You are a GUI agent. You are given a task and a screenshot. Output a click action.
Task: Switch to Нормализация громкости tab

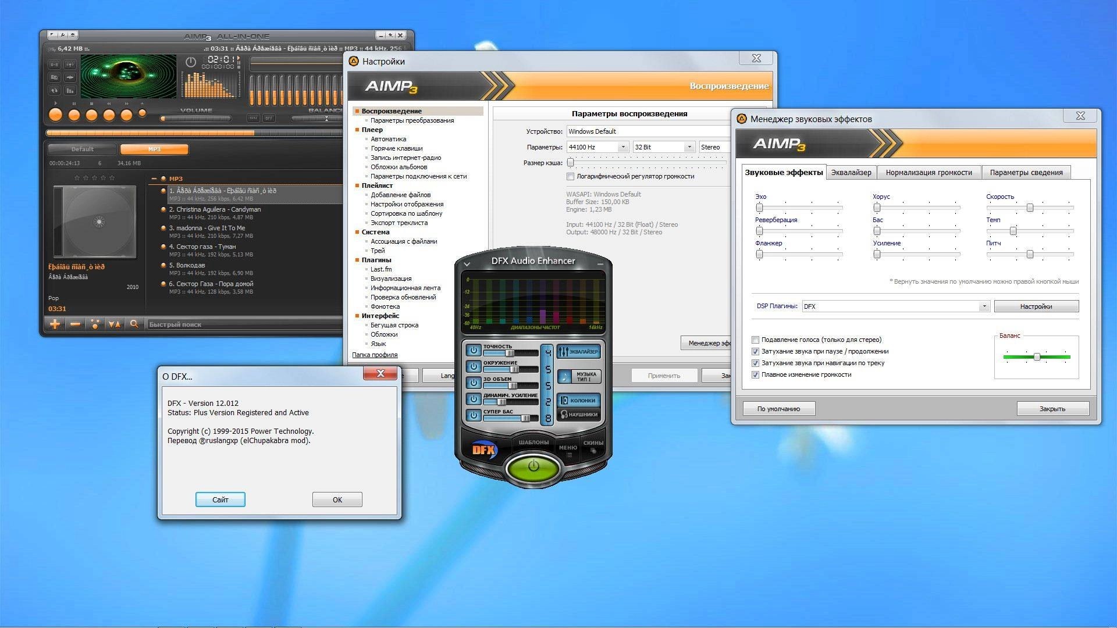tap(929, 172)
